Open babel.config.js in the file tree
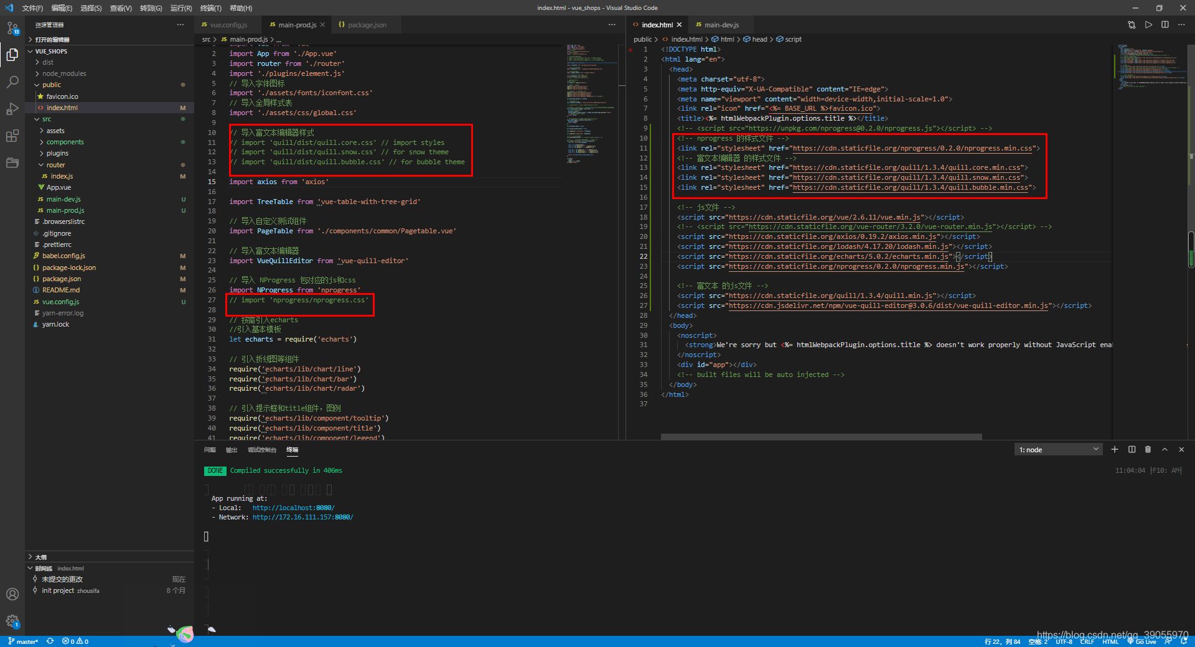Viewport: 1195px width, 647px height. click(x=110, y=256)
